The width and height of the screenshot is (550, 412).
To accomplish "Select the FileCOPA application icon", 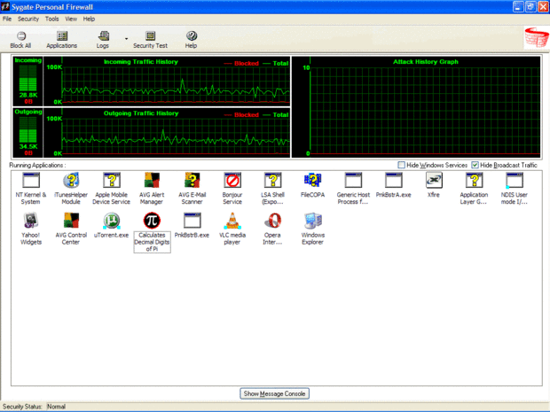I will click(x=313, y=181).
